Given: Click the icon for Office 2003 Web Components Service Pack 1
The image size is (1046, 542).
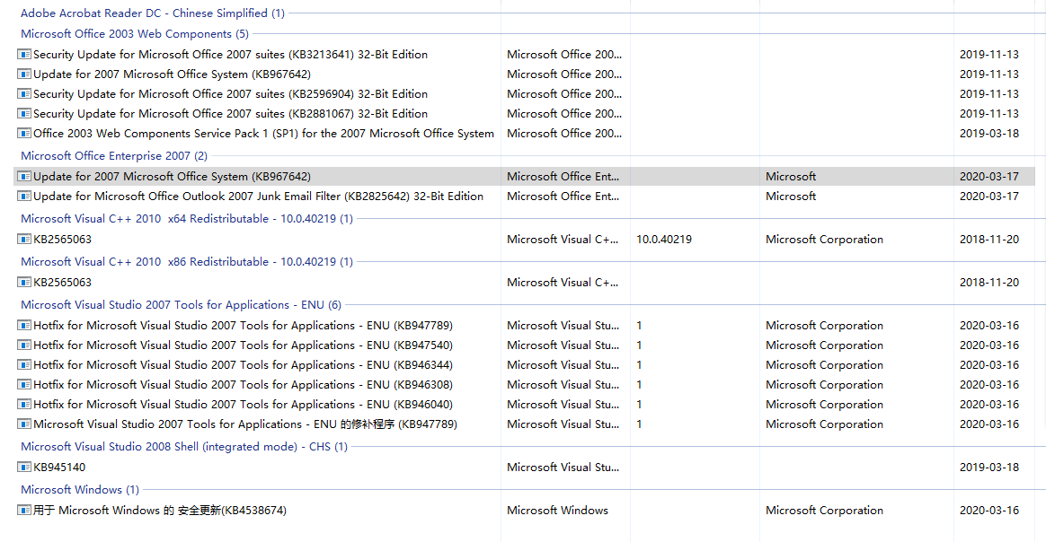Looking at the screenshot, I should pos(24,133).
